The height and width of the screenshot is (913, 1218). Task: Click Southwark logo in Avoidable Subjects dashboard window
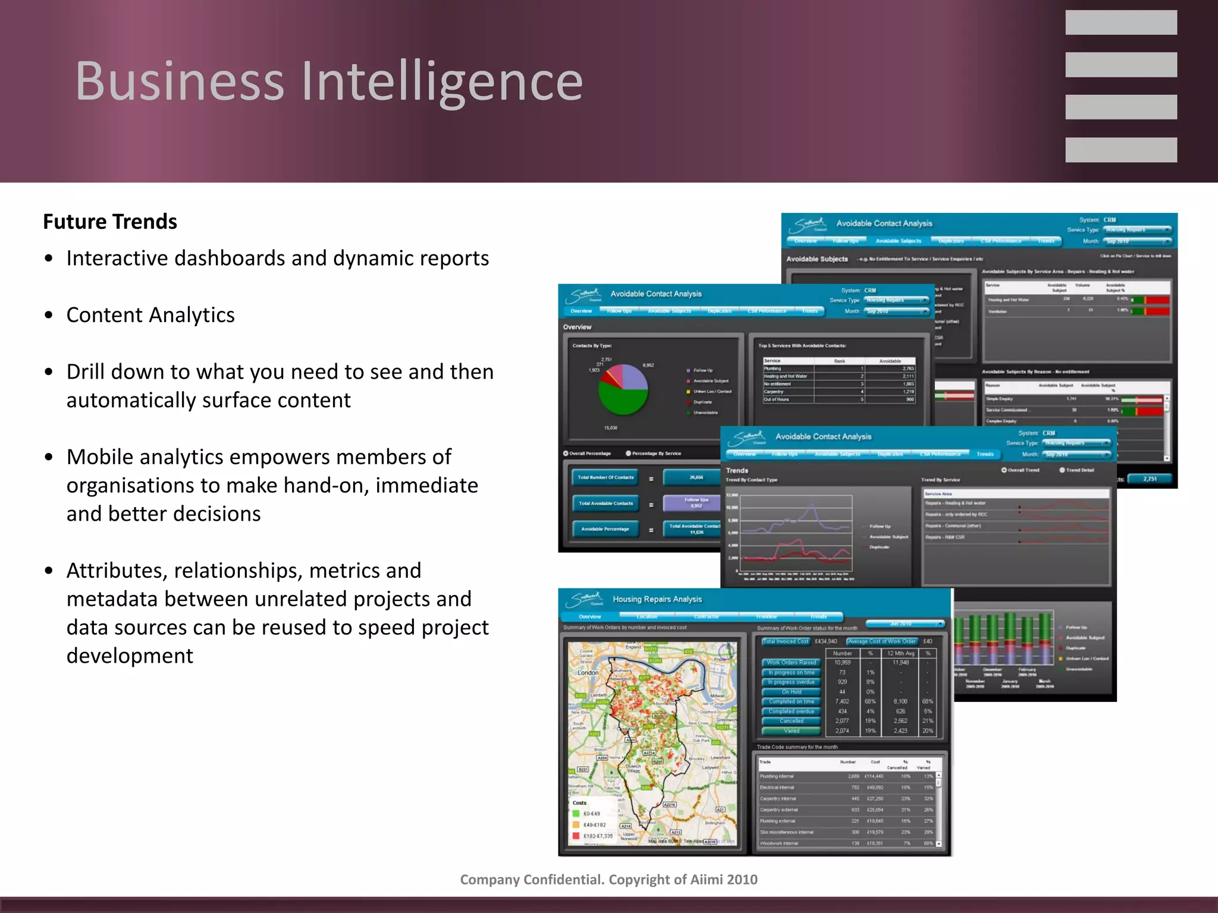pyautogui.click(x=808, y=225)
